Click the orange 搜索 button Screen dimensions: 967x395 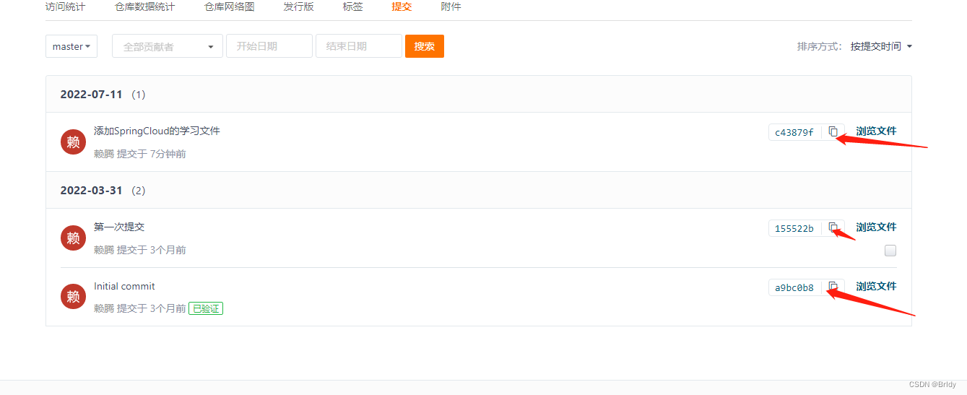(x=425, y=46)
